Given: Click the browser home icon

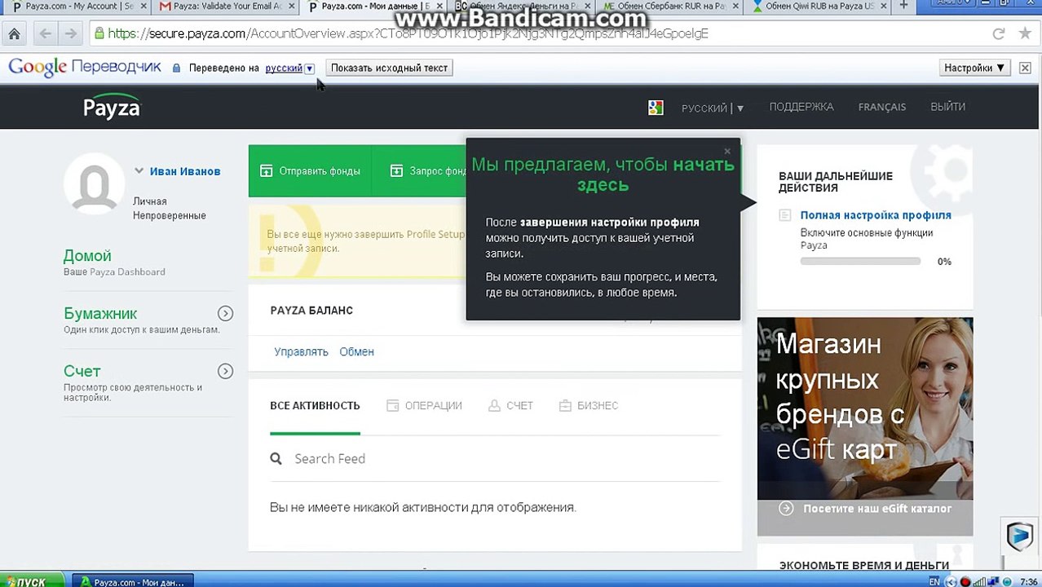Looking at the screenshot, I should 15,34.
